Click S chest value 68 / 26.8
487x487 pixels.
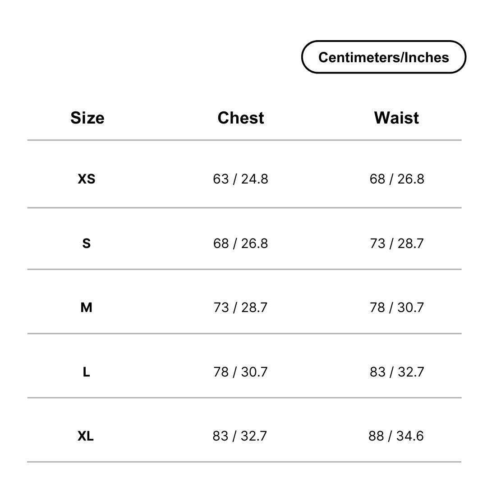[x=240, y=243]
